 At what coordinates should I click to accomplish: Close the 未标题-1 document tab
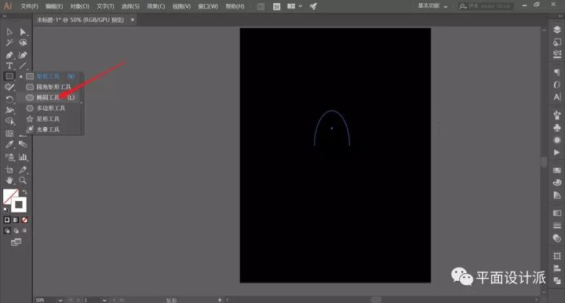point(133,20)
